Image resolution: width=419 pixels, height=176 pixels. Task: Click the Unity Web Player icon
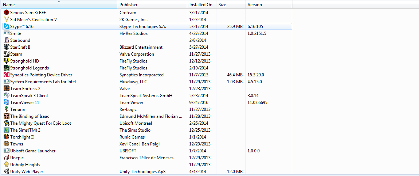pyautogui.click(x=7, y=172)
